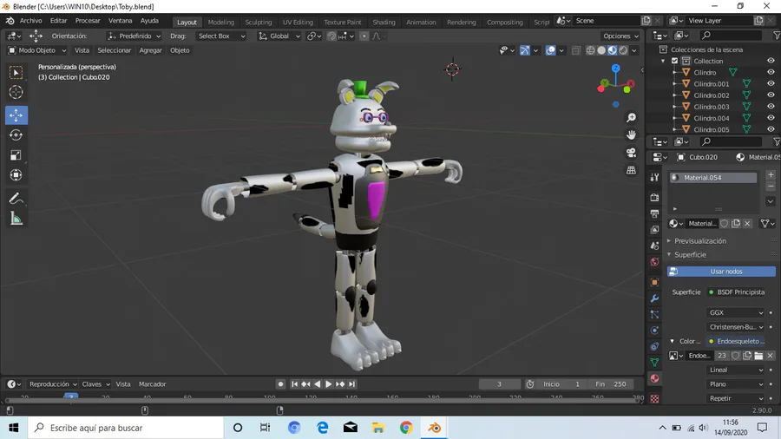Screen dimensions: 781x439
Task: Click the Usar nodos button
Action: [x=721, y=272]
